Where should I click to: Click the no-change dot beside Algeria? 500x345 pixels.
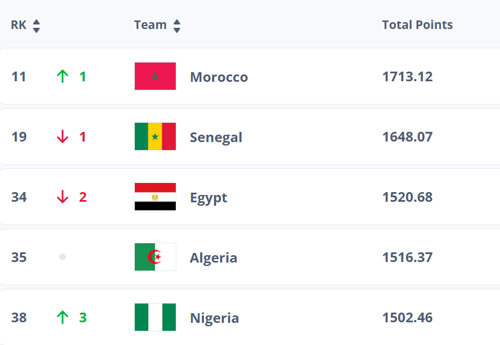63,257
